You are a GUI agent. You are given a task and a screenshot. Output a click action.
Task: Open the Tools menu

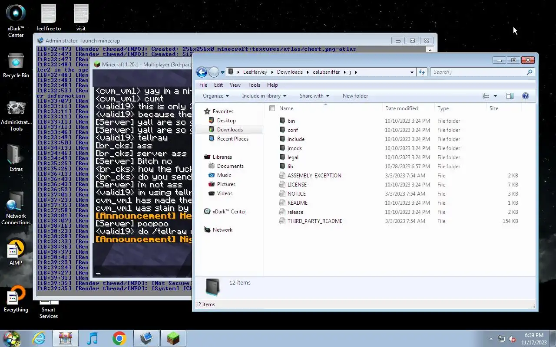click(254, 85)
